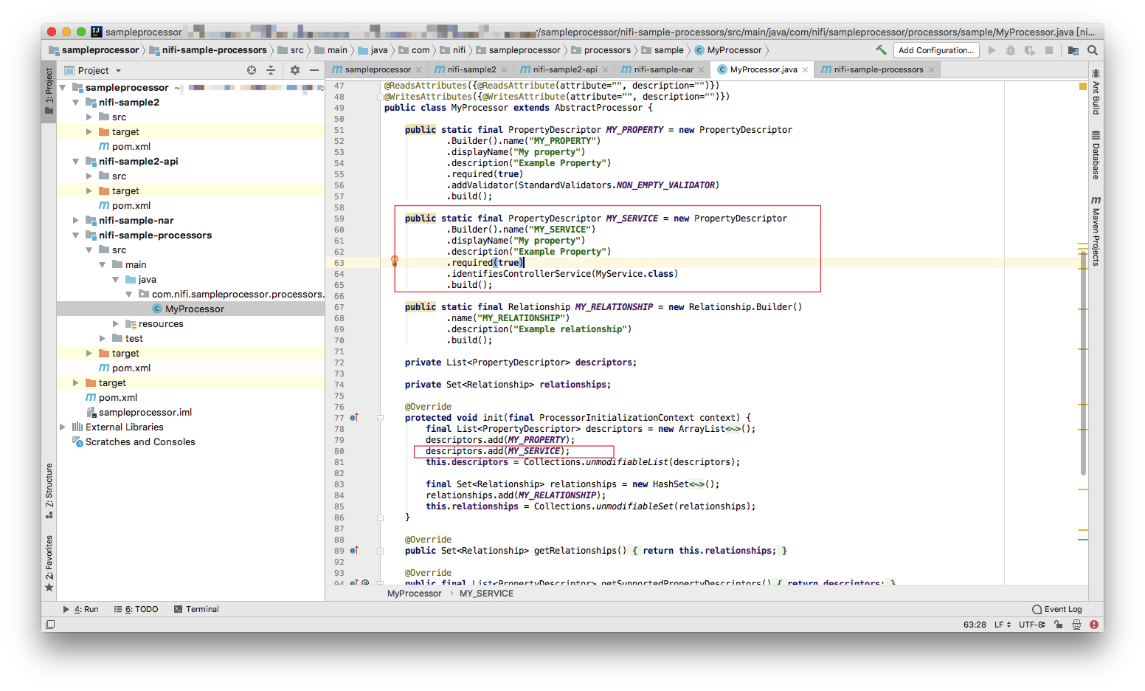Open Project panel settings gear
This screenshot has width=1145, height=691.
point(295,70)
